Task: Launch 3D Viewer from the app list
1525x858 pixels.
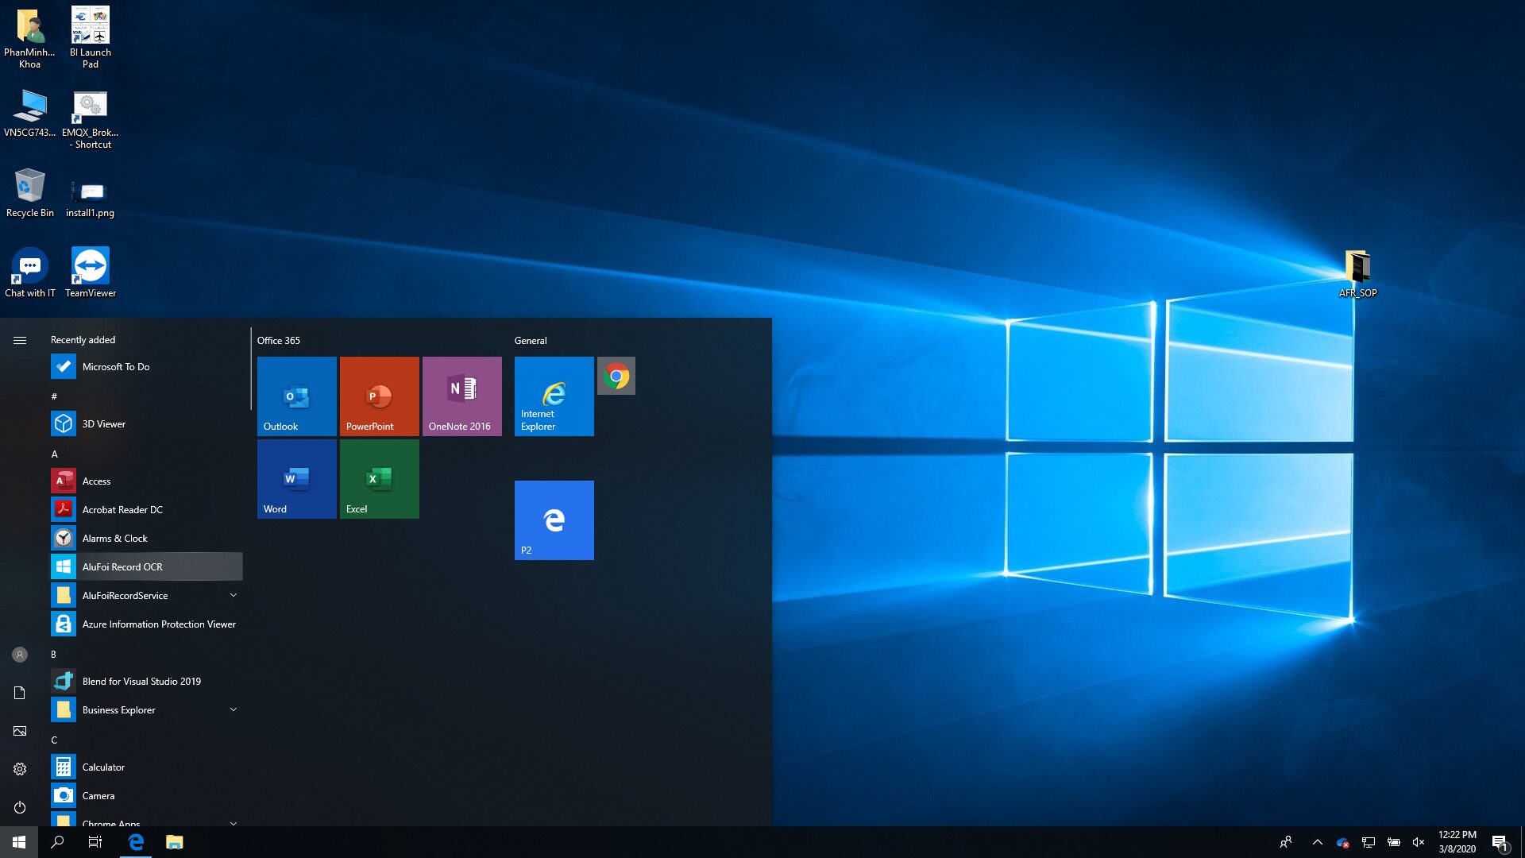Action: [x=146, y=423]
